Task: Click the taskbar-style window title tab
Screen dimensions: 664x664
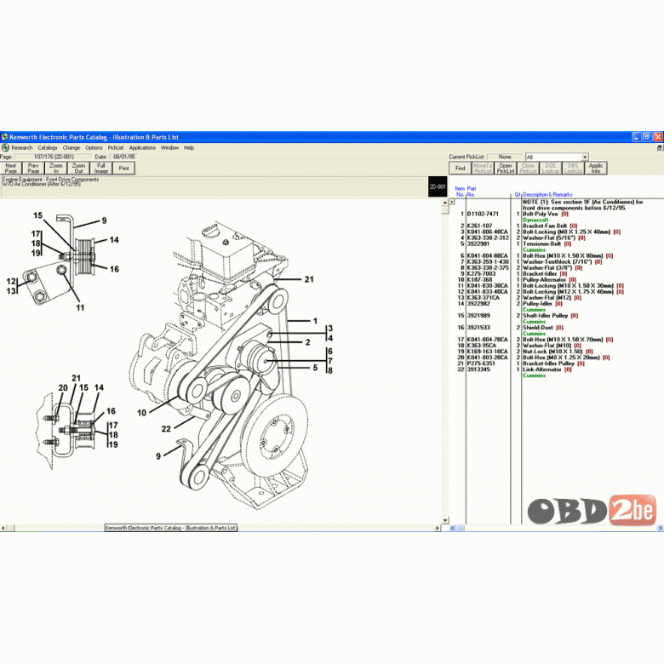Action: click(x=170, y=528)
